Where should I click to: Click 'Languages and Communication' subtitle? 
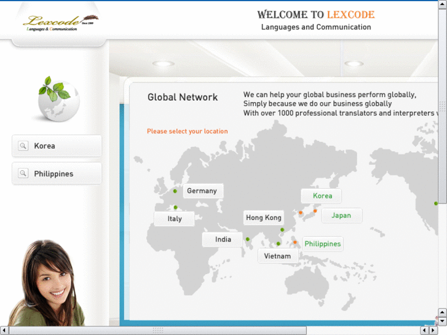tap(316, 27)
